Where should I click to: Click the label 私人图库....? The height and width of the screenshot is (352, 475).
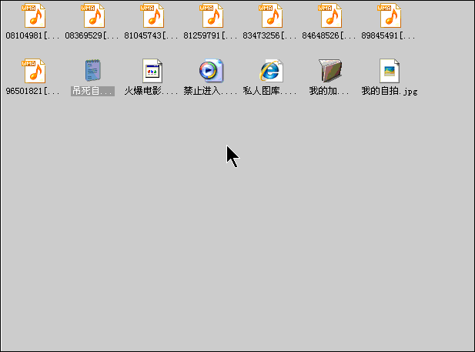270,91
